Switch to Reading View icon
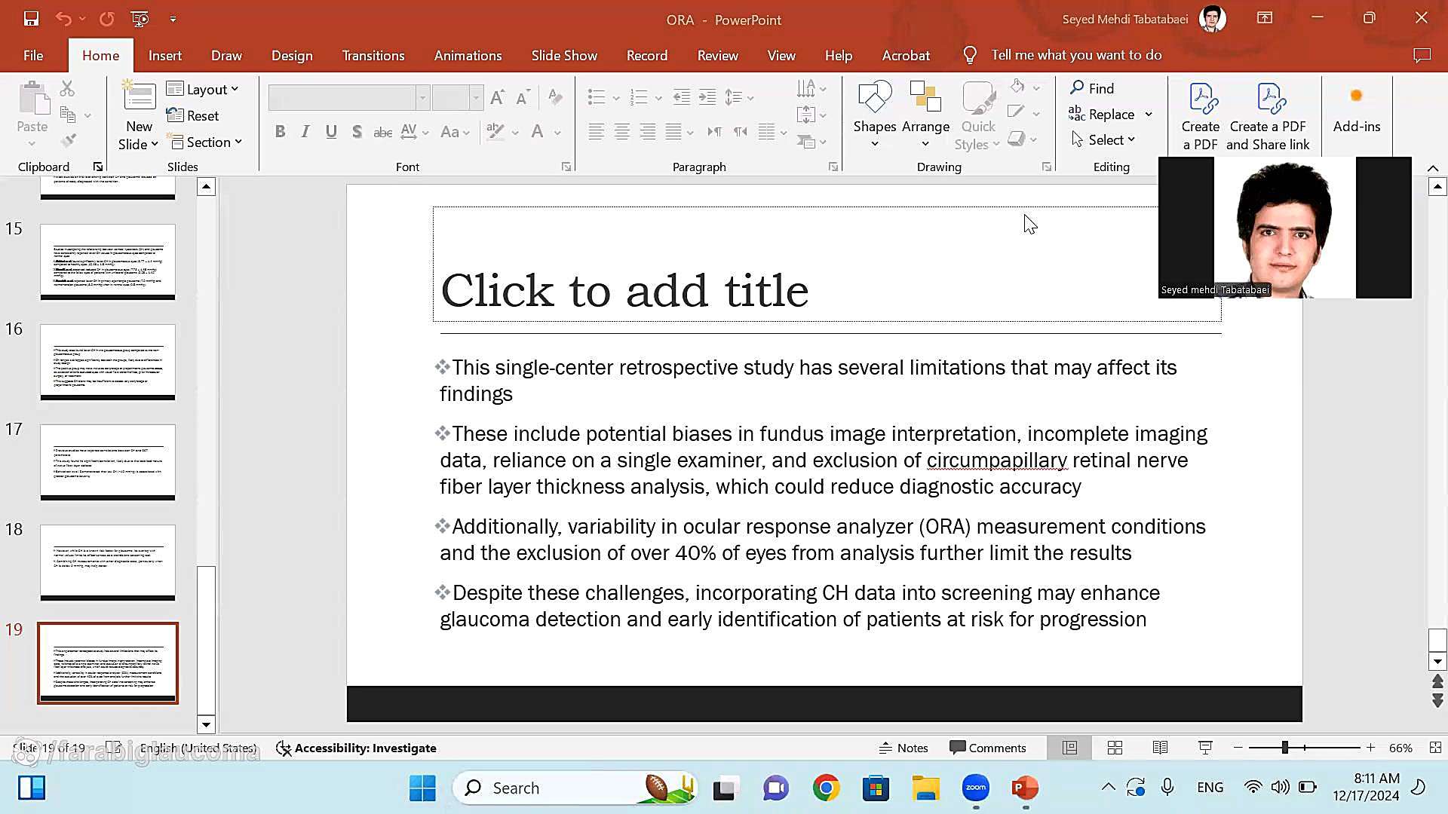Screen dimensions: 1448x814 (1160, 748)
